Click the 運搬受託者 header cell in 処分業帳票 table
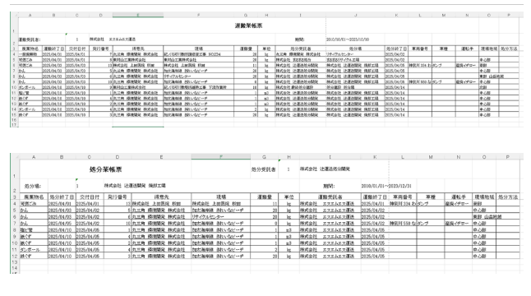The width and height of the screenshot is (531, 296). click(330, 197)
